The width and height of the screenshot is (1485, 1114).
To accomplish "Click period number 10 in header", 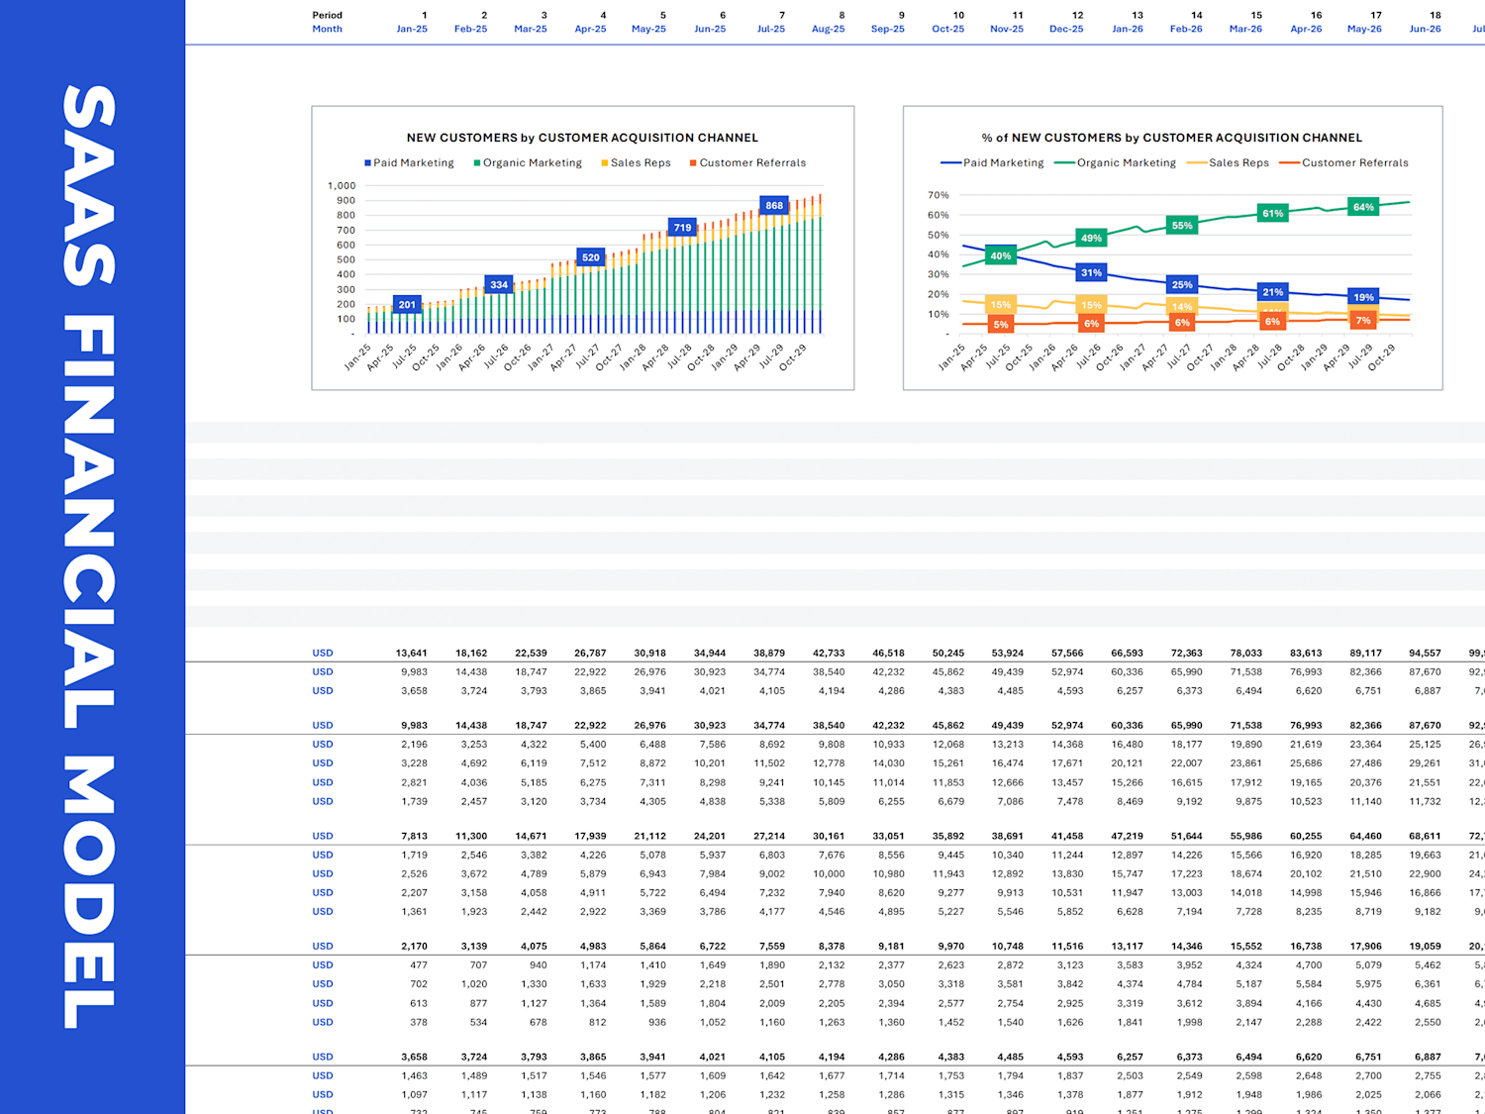I will [958, 16].
